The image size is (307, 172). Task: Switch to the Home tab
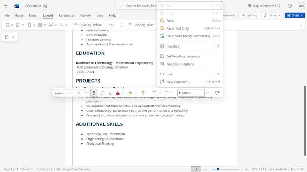coord(19,15)
